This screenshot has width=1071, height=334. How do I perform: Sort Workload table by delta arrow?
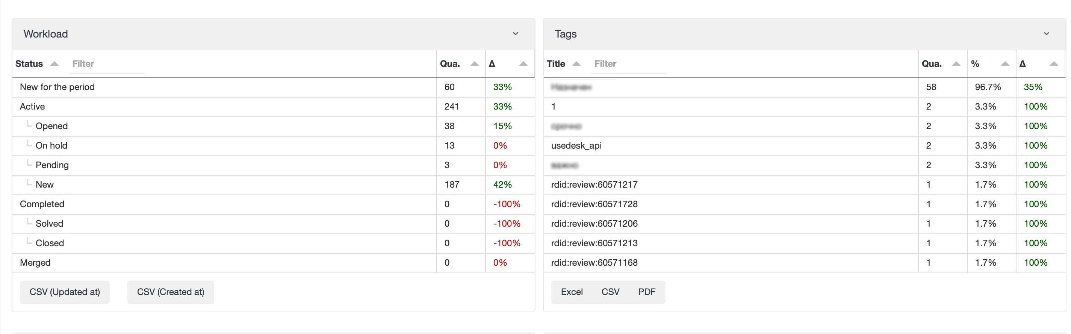pyautogui.click(x=523, y=63)
